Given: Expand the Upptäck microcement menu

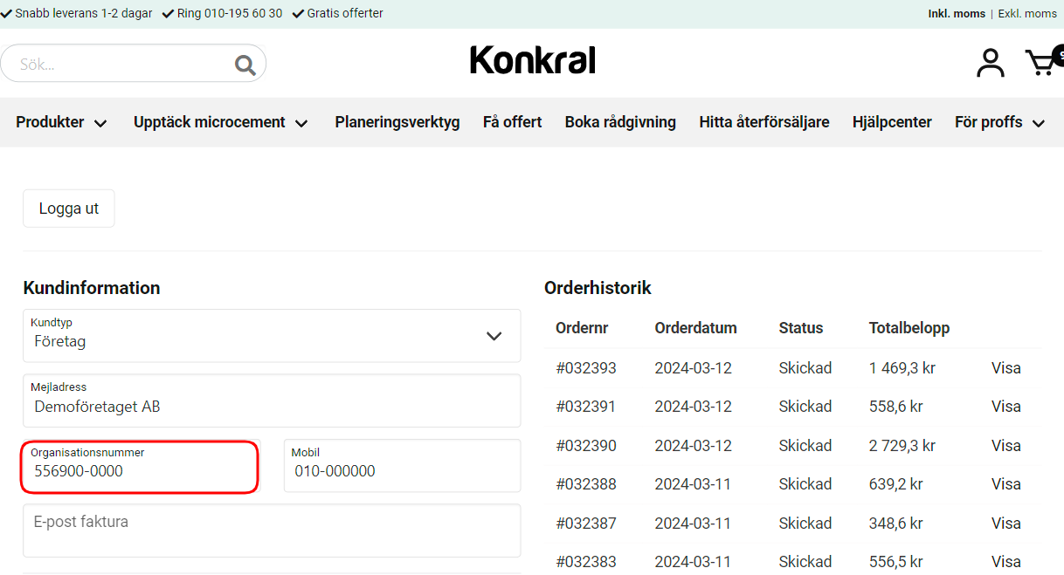Looking at the screenshot, I should [221, 122].
